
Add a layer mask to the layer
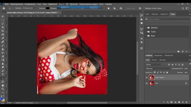171,102
